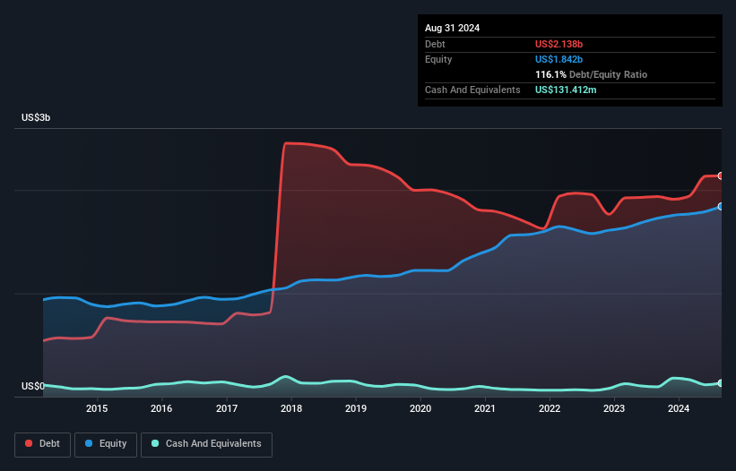Click the 116.1% Debt/Equity Ratio text
Image resolution: width=736 pixels, height=471 pixels.
591,74
